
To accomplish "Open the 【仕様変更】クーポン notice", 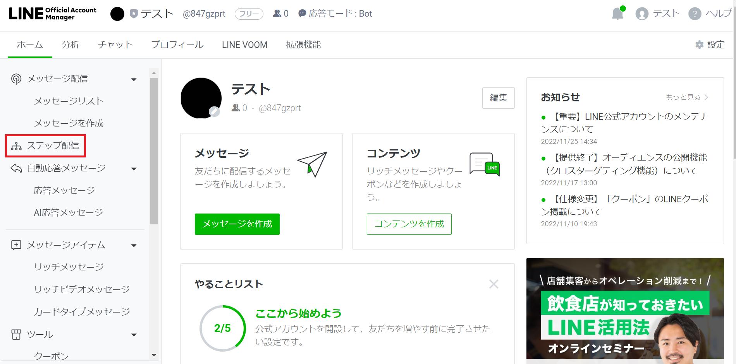I will pos(625,205).
